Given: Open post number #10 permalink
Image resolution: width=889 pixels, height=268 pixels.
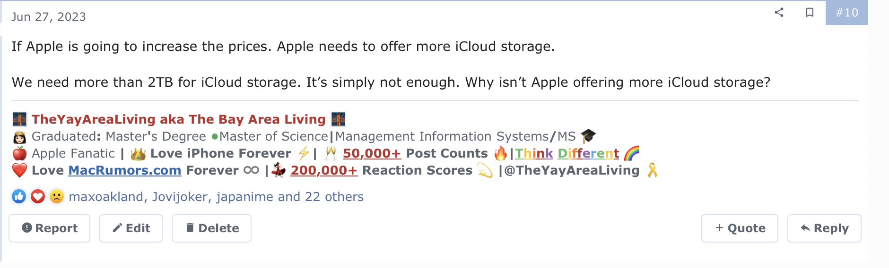Looking at the screenshot, I should click(846, 13).
